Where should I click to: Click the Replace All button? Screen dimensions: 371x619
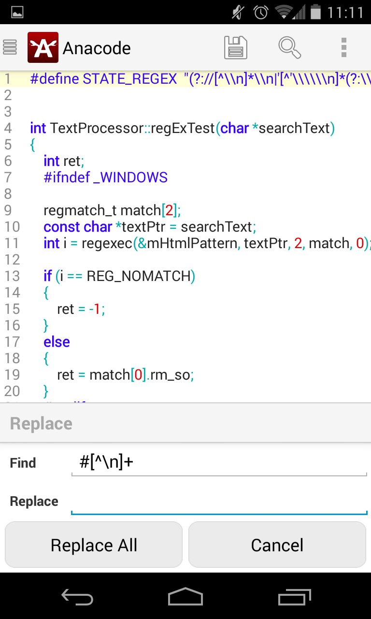(94, 545)
